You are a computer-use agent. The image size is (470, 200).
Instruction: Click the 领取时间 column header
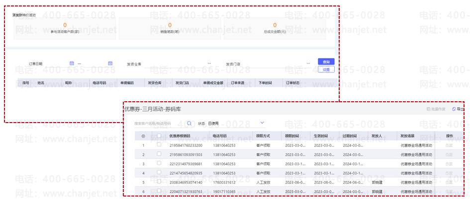pos(291,136)
